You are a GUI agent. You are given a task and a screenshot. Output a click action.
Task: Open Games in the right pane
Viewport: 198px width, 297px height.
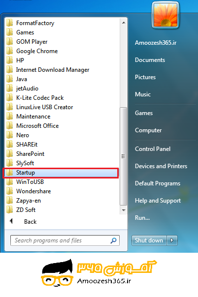[143, 113]
